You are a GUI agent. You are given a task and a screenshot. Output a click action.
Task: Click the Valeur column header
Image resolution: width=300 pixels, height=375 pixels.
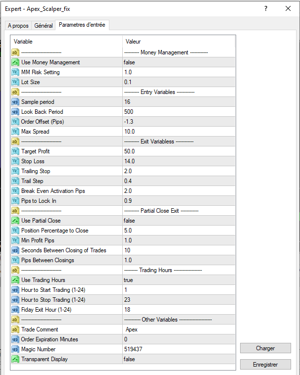click(x=178, y=42)
